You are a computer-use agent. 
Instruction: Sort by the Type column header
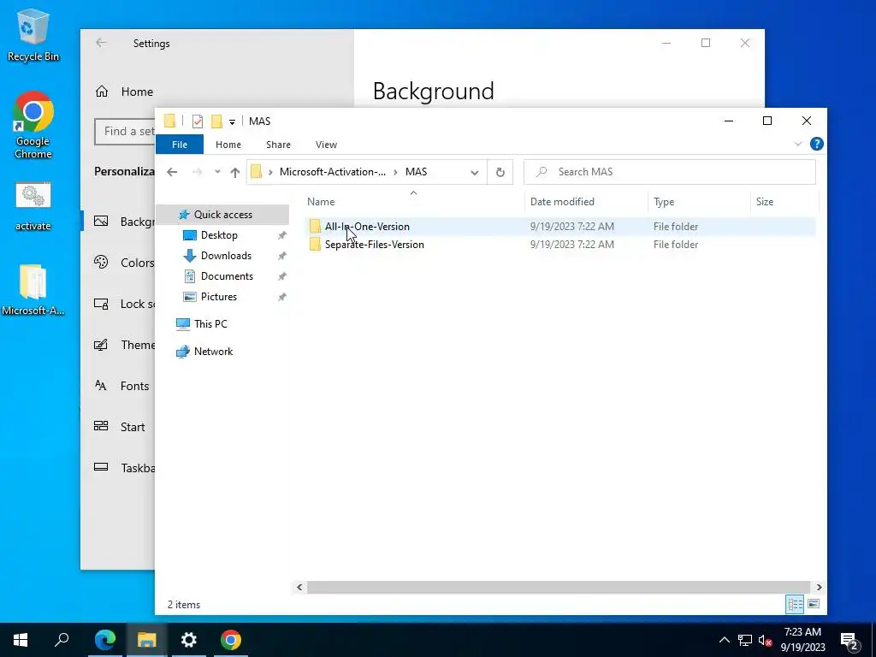tap(699, 202)
